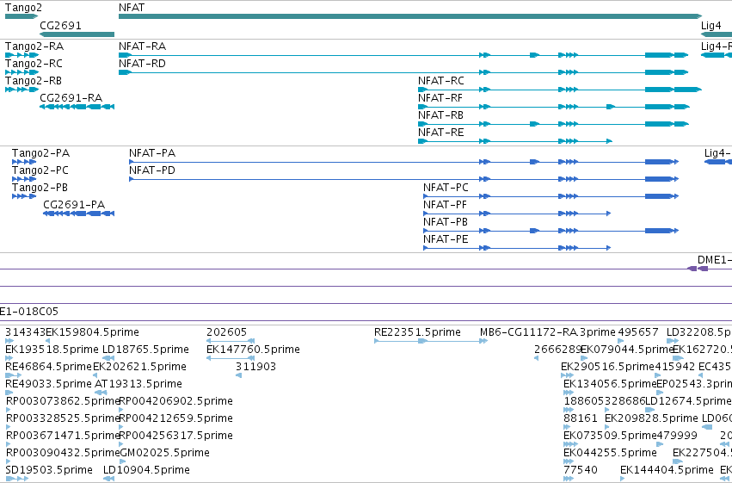This screenshot has width=732, height=483.
Task: Click the Tango2-PC protein label
Action: pos(40,170)
